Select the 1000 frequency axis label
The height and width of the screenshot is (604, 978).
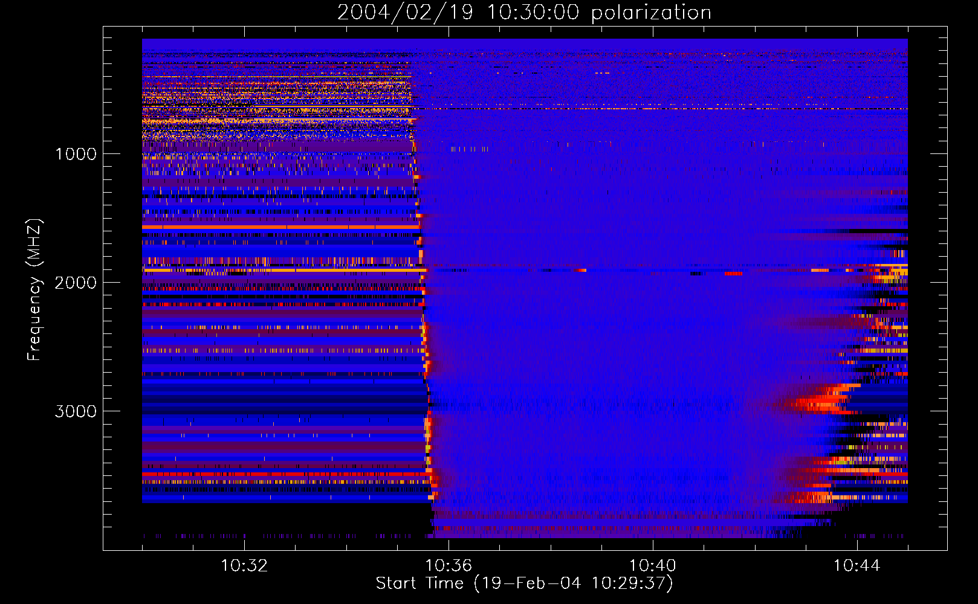click(76, 154)
